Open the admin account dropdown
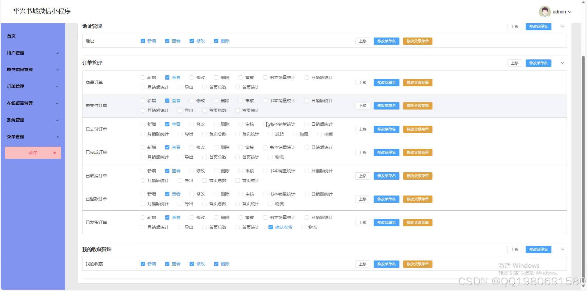Screen dimensions: 587x291 (x=570, y=12)
